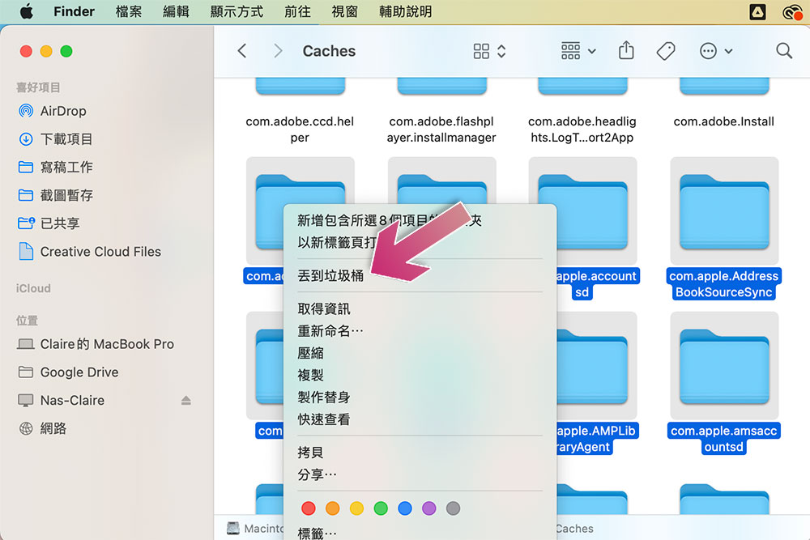Viewport: 810px width, 540px height.
Task: Open the tag editor icon in toolbar
Action: pos(666,51)
